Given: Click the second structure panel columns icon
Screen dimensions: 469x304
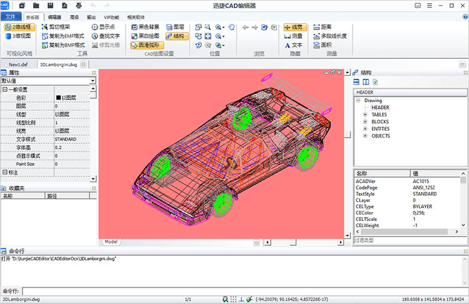Looking at the screenshot, I should (366, 82).
